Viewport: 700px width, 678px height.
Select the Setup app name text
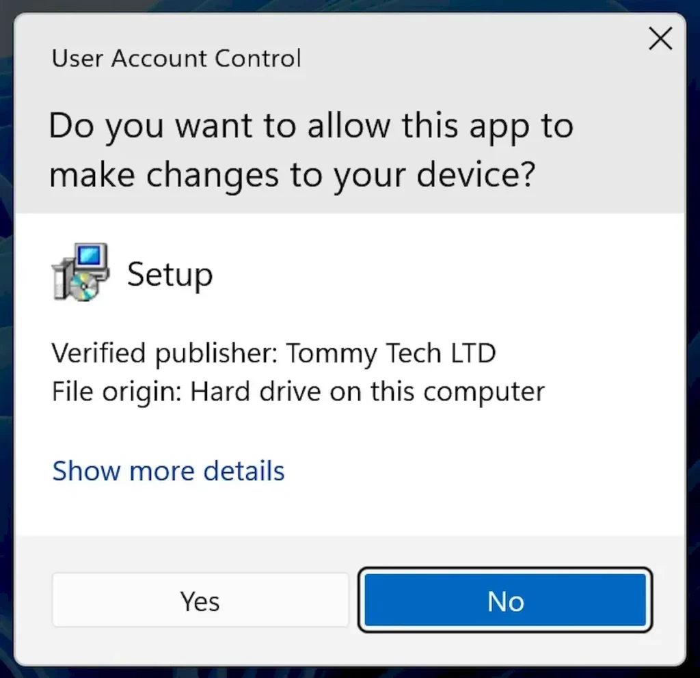[170, 275]
